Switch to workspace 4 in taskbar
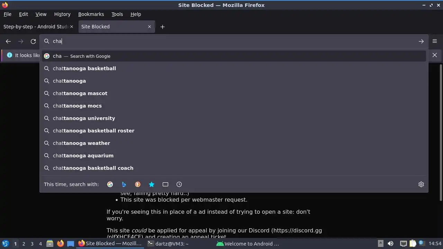 [x=40, y=244]
